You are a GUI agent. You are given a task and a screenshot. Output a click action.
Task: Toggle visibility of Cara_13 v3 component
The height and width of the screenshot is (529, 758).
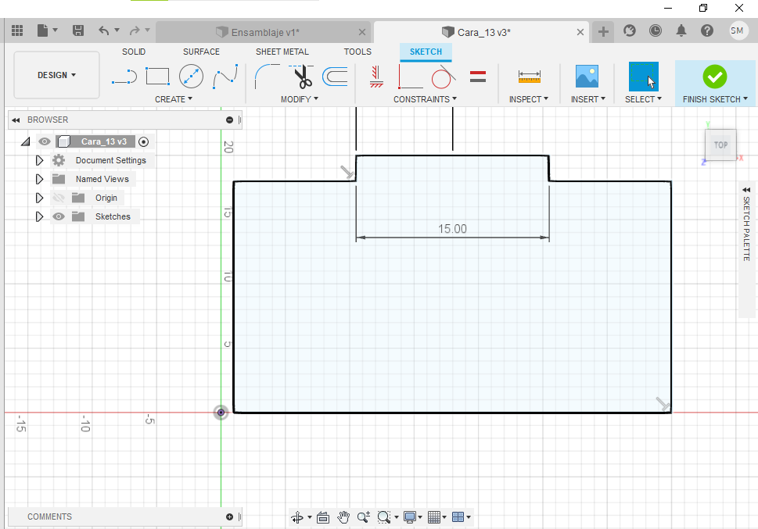coord(45,141)
